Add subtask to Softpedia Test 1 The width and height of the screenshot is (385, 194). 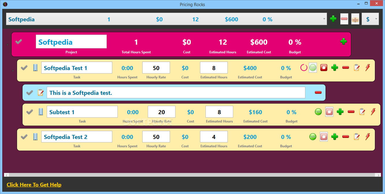click(x=335, y=68)
